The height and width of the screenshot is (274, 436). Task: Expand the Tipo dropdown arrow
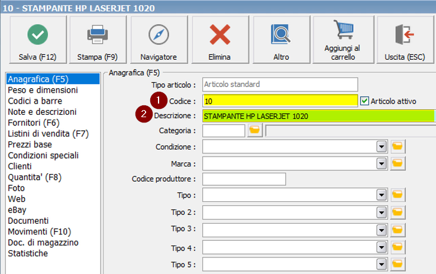(382, 195)
